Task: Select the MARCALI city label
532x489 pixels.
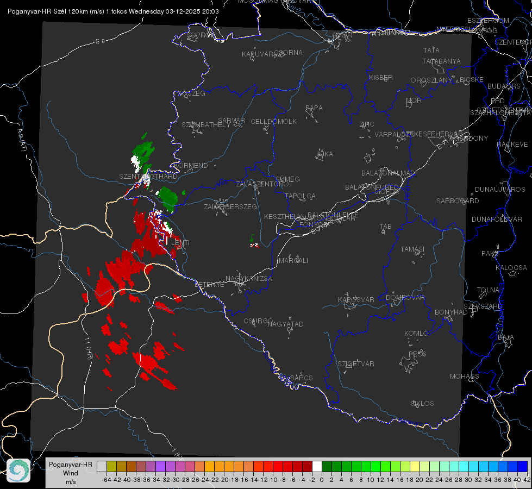Action: tap(293, 260)
